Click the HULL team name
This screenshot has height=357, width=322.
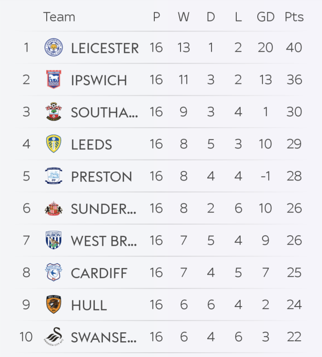[x=89, y=305]
